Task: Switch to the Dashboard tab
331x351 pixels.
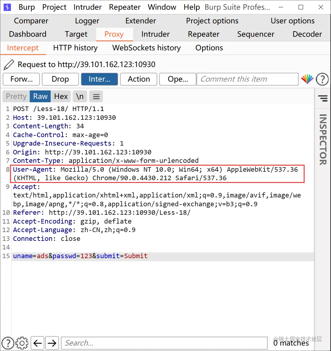Action: [x=28, y=34]
